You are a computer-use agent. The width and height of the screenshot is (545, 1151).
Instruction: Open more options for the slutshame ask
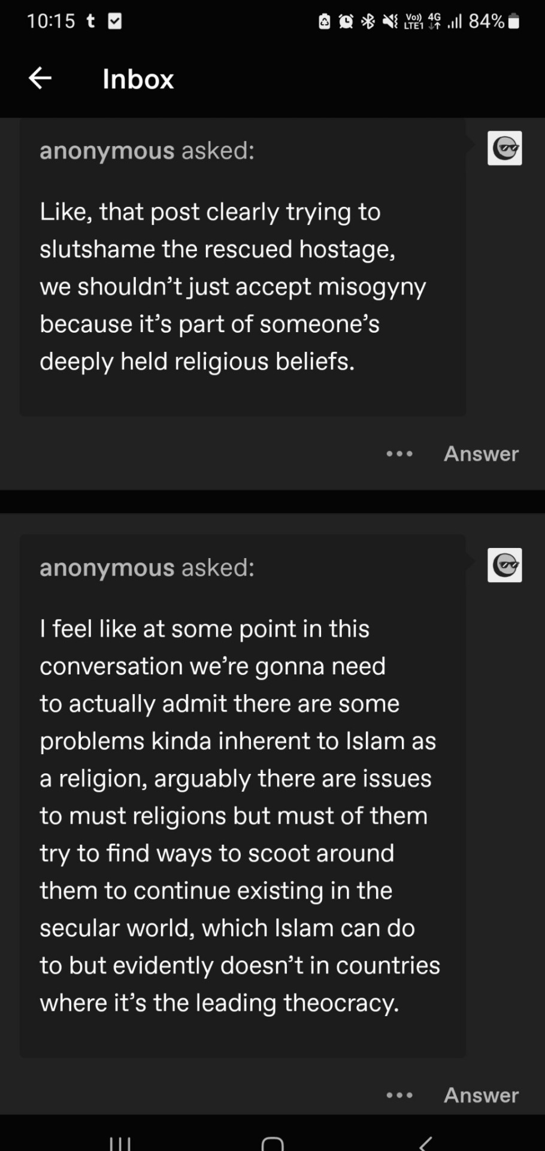click(x=399, y=454)
